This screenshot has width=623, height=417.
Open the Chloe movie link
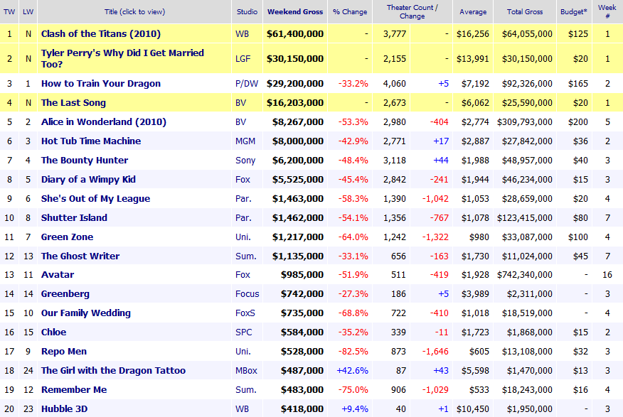tap(53, 332)
